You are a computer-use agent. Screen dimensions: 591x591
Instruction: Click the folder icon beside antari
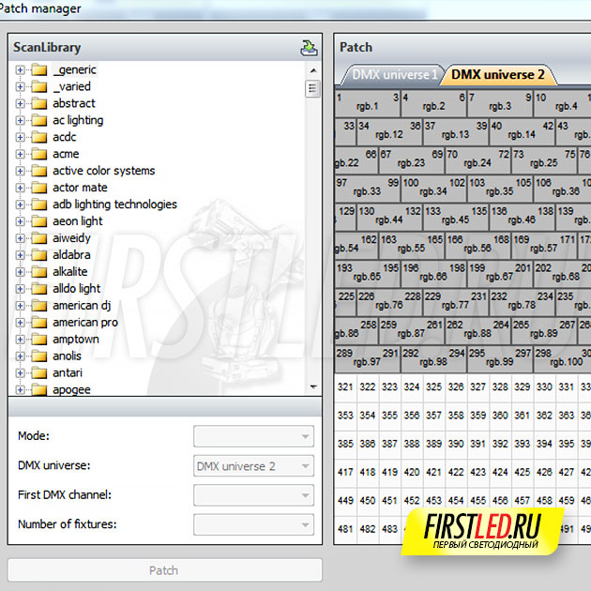(38, 373)
